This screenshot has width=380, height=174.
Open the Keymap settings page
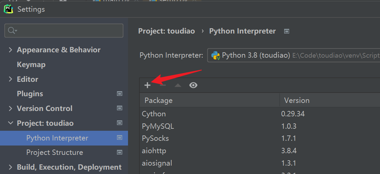[x=31, y=65]
